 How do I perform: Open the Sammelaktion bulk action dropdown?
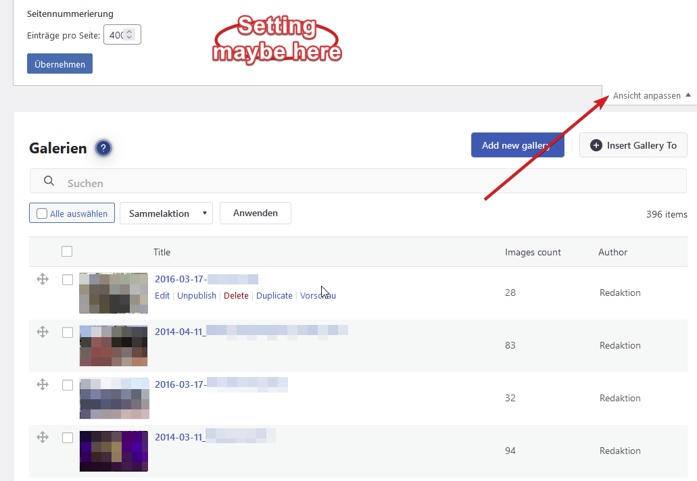click(166, 213)
